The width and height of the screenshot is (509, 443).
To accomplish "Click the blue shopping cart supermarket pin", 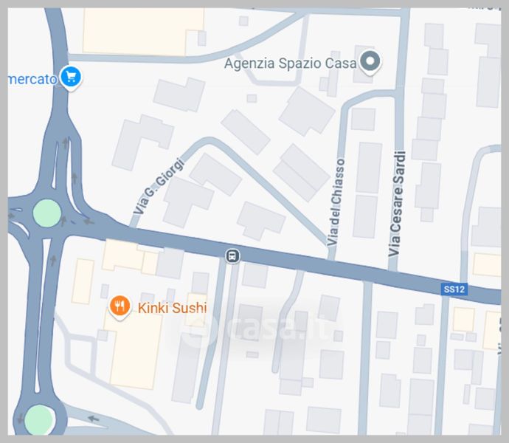I will (71, 78).
